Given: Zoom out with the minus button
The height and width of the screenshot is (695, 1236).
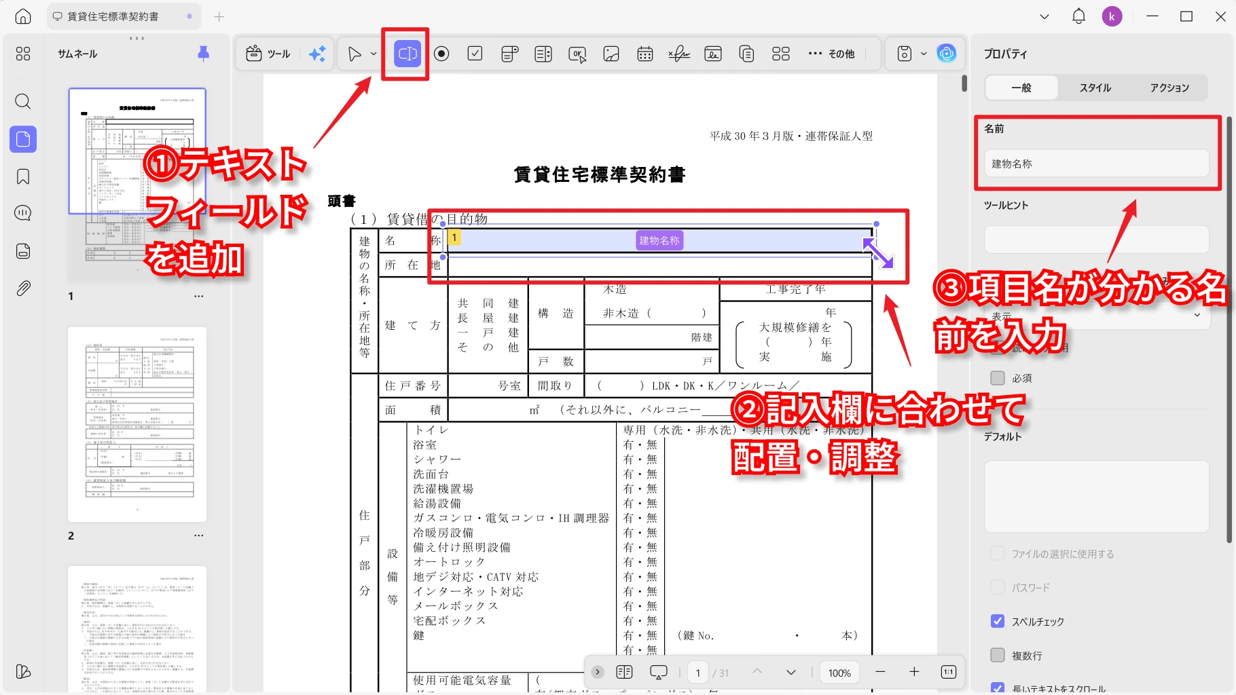Looking at the screenshot, I should (881, 672).
